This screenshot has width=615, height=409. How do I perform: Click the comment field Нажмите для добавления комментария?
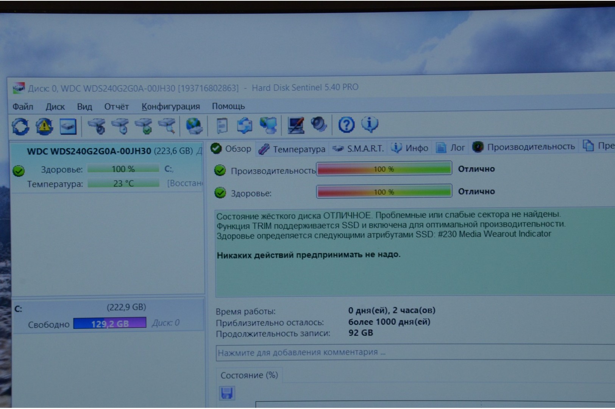pyautogui.click(x=415, y=352)
